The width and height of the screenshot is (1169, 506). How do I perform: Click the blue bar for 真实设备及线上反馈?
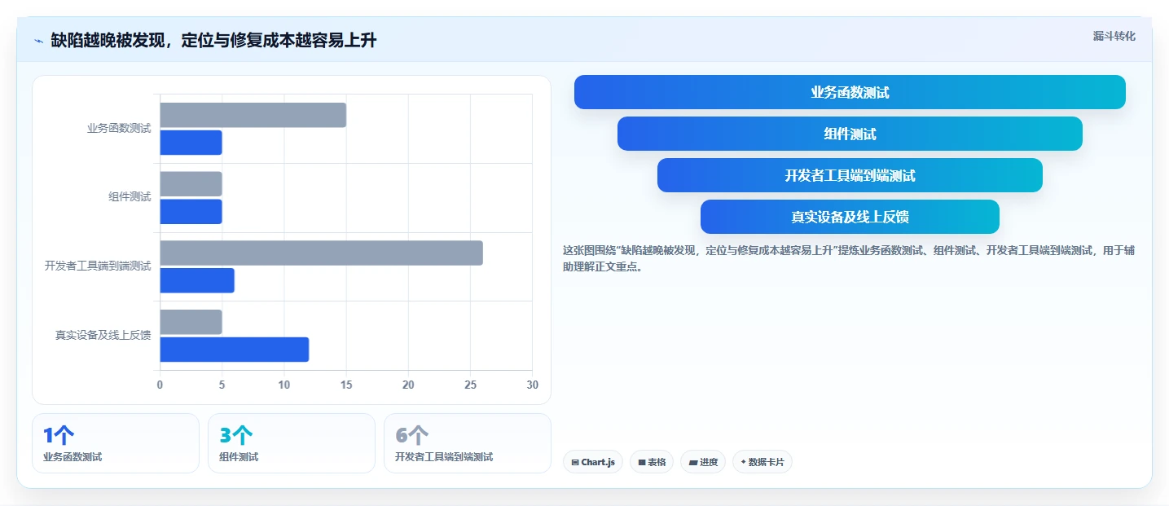tap(235, 350)
